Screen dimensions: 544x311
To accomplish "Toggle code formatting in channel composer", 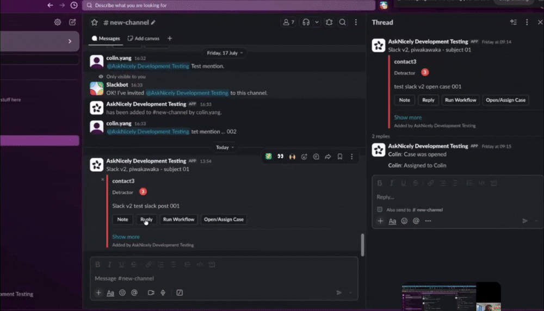I will pos(200,265).
